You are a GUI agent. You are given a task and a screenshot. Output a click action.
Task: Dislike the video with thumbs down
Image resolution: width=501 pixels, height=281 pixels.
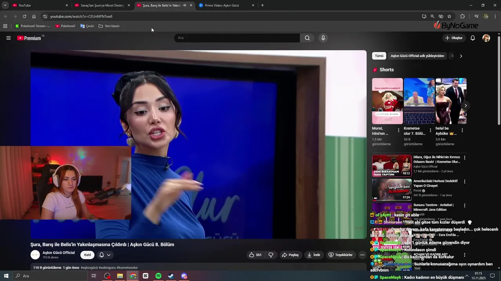pyautogui.click(x=271, y=255)
